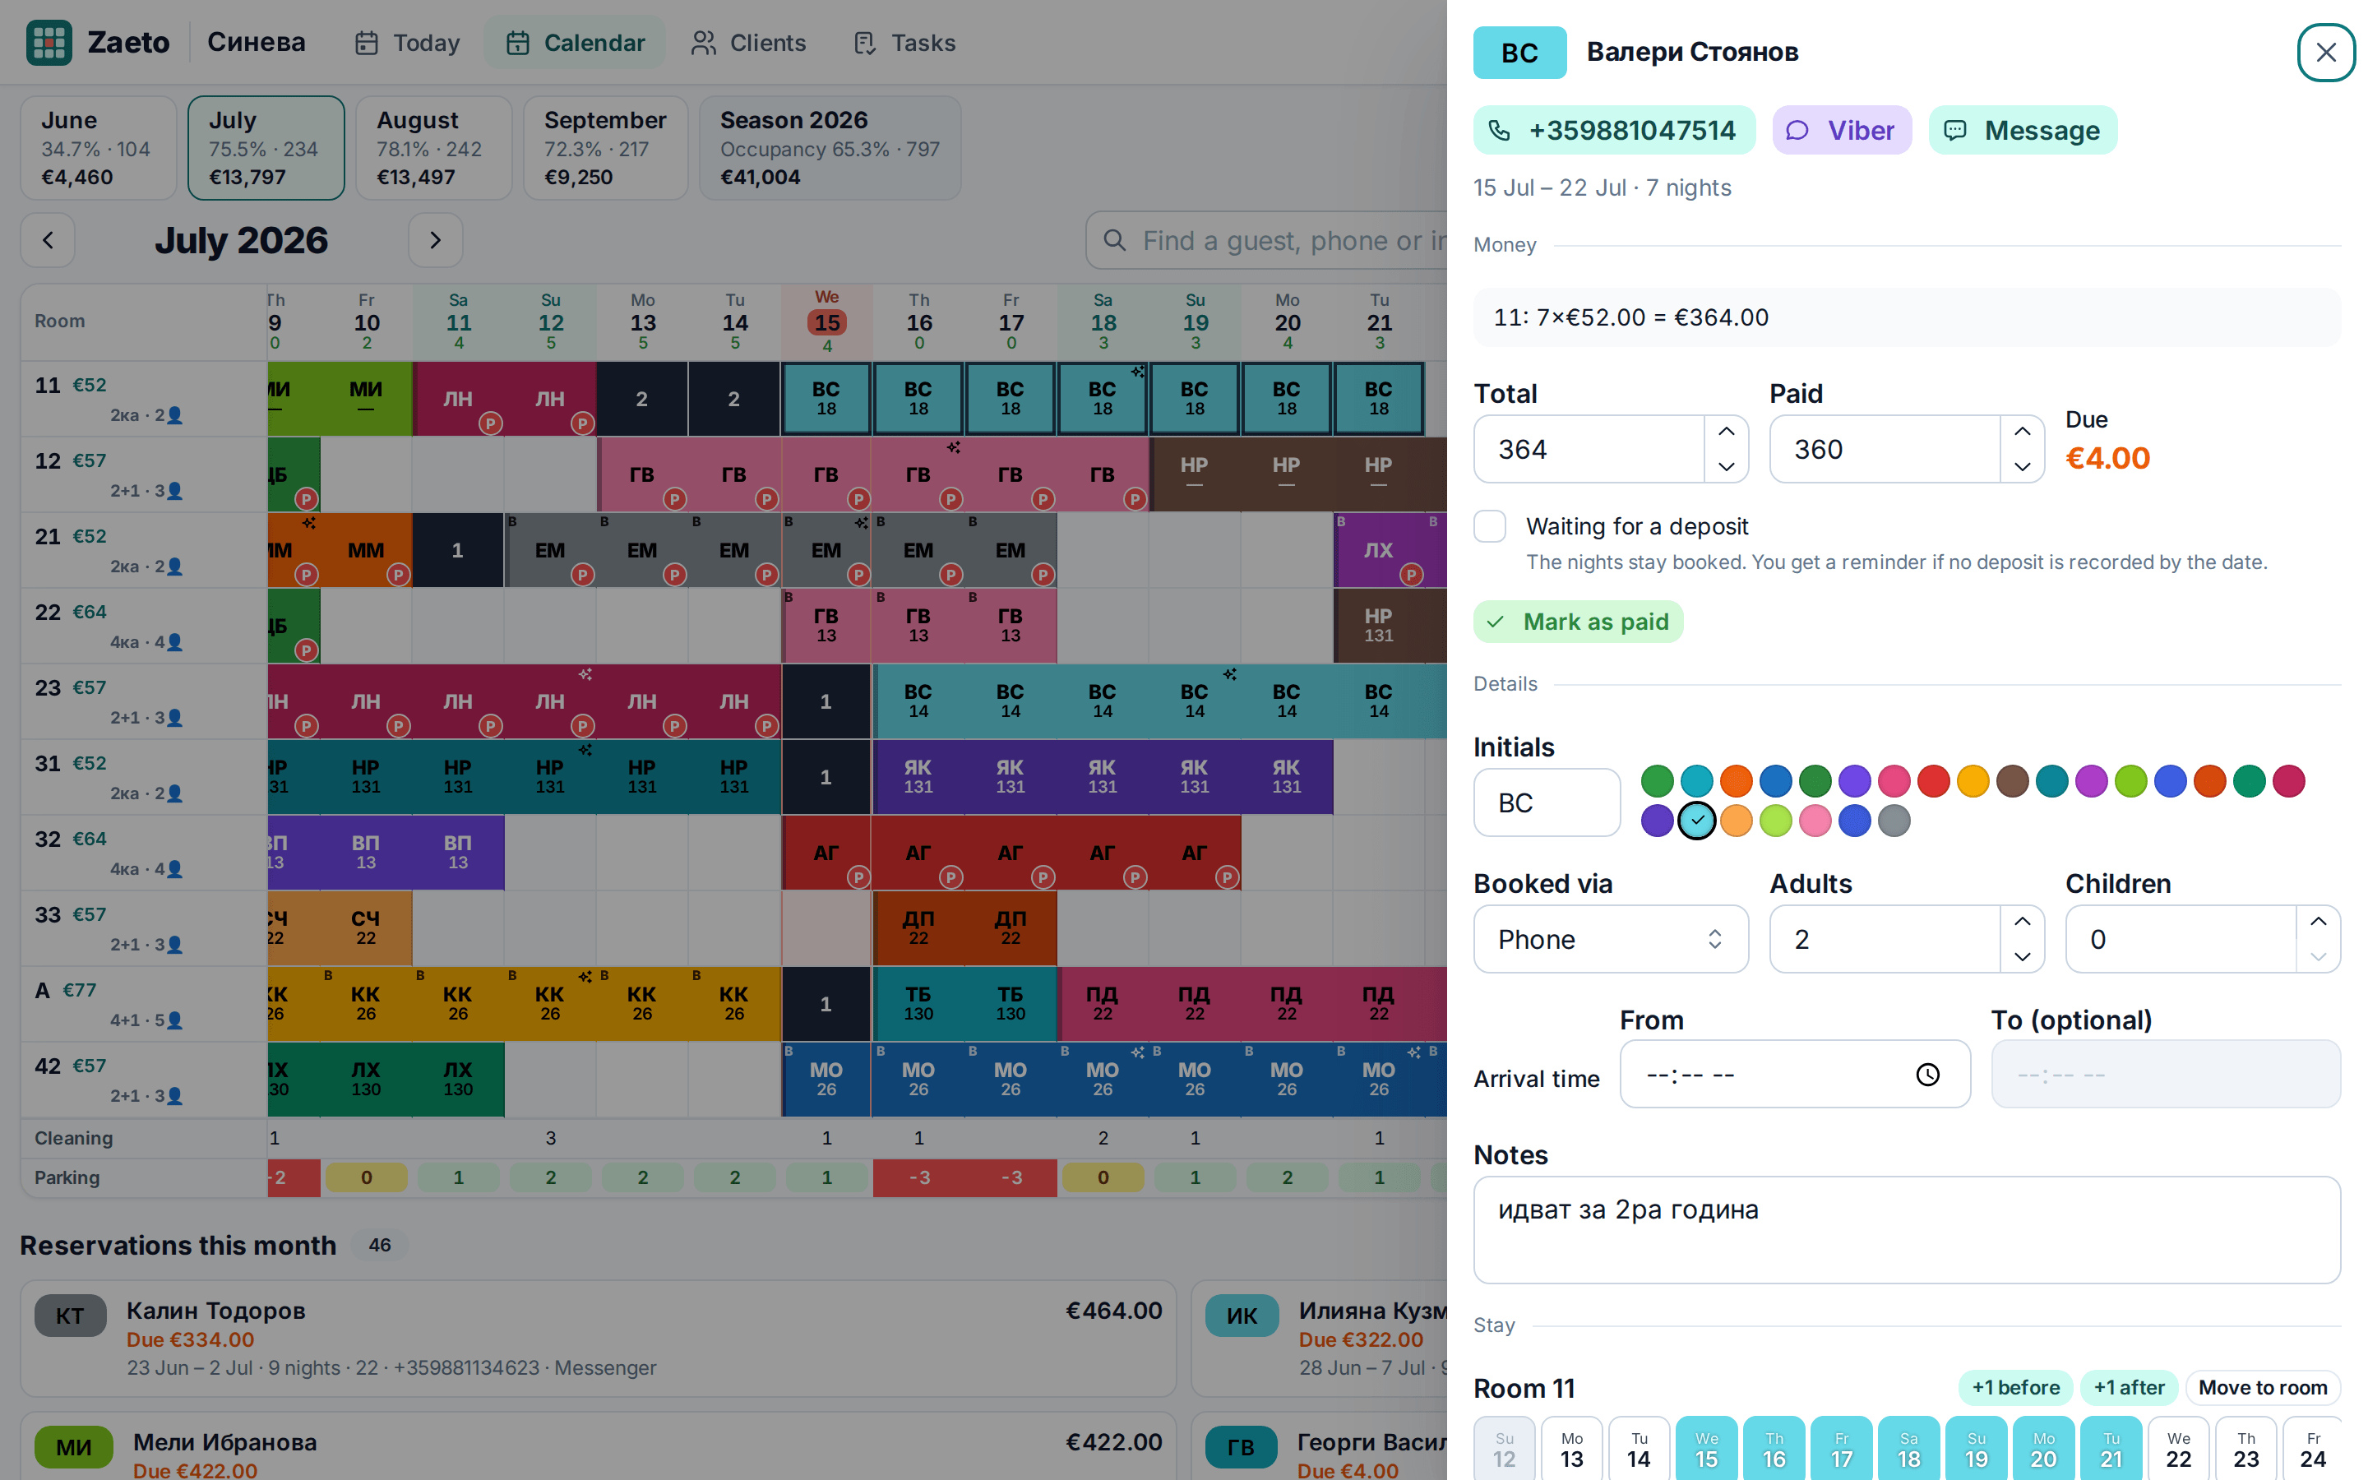Click the Find a guest search field
Image resolution: width=2368 pixels, height=1480 pixels.
click(x=1267, y=240)
